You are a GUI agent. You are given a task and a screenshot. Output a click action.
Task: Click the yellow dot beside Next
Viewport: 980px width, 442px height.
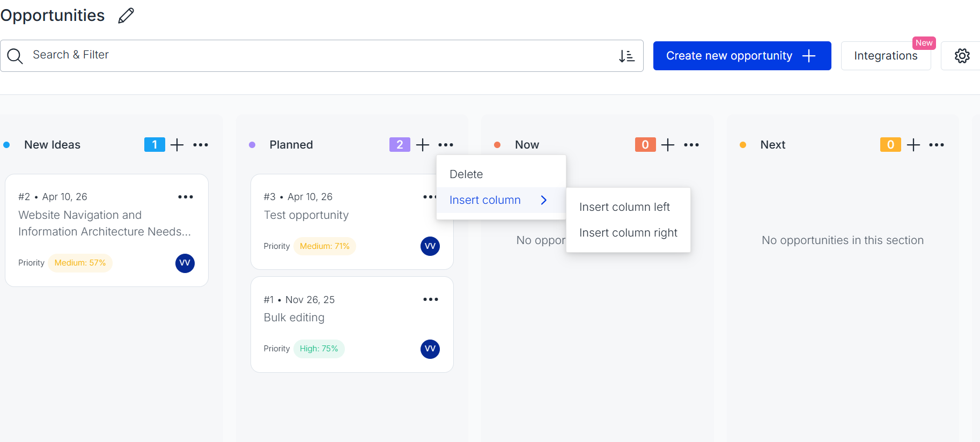coord(743,145)
